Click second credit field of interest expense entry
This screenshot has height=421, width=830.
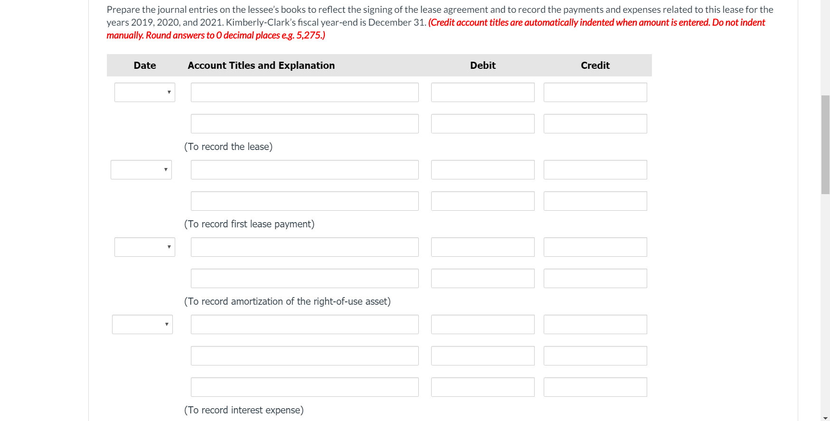[595, 356]
